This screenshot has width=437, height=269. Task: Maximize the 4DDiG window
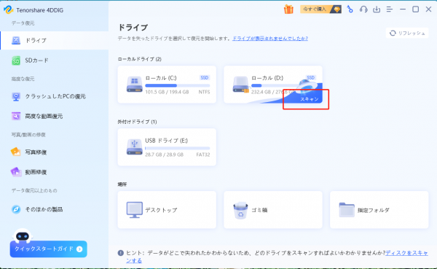[x=416, y=9]
